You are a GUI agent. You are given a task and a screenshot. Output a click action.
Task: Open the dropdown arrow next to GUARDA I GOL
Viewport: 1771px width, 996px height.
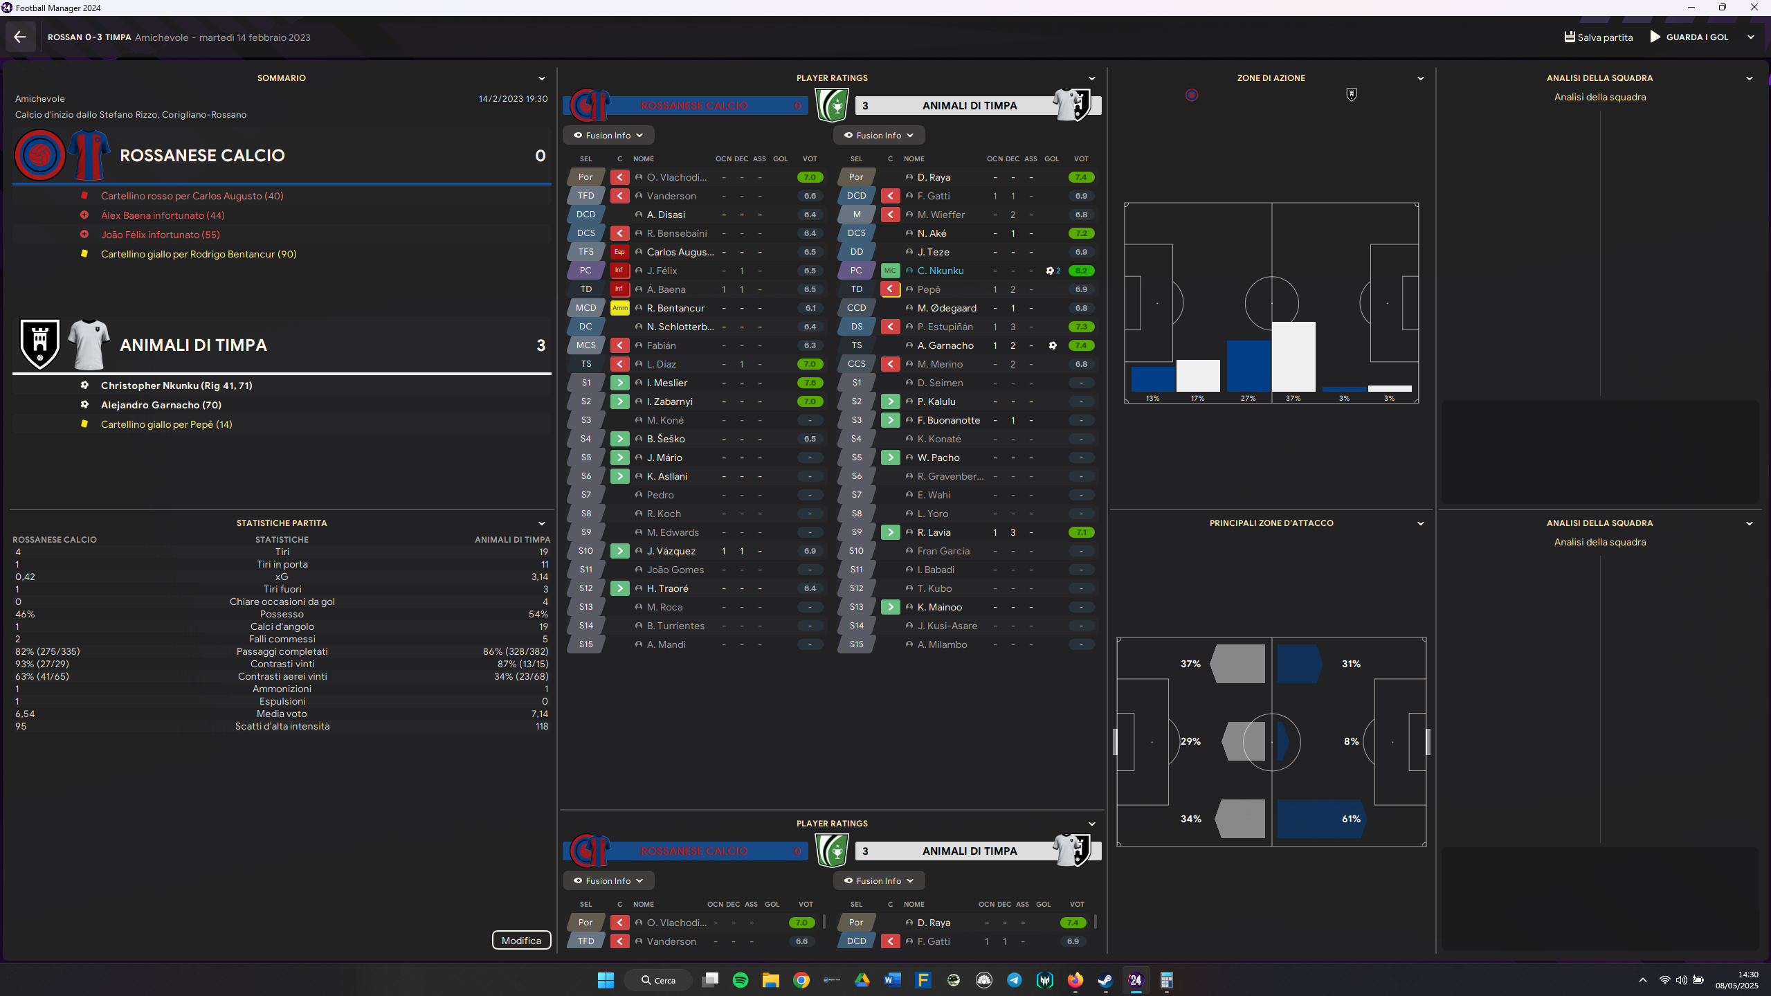point(1751,37)
